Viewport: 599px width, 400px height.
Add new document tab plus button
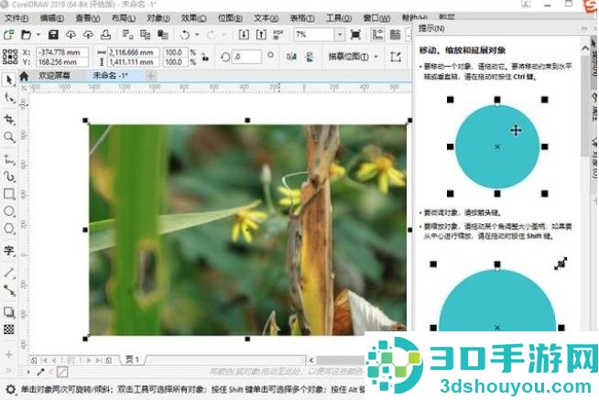click(150, 76)
